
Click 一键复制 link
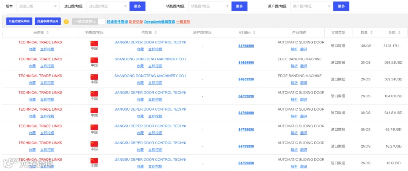pos(183,22)
